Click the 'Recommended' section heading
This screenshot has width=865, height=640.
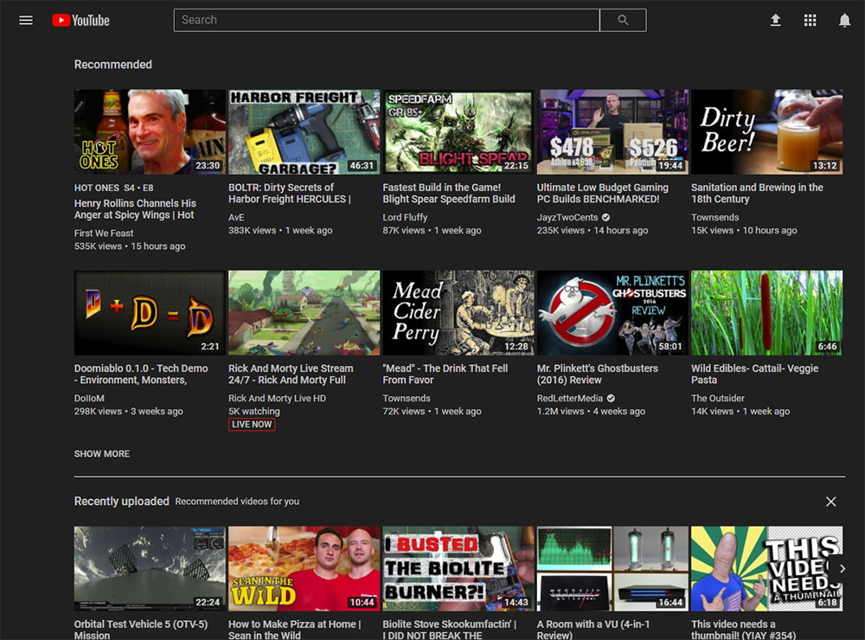[113, 65]
